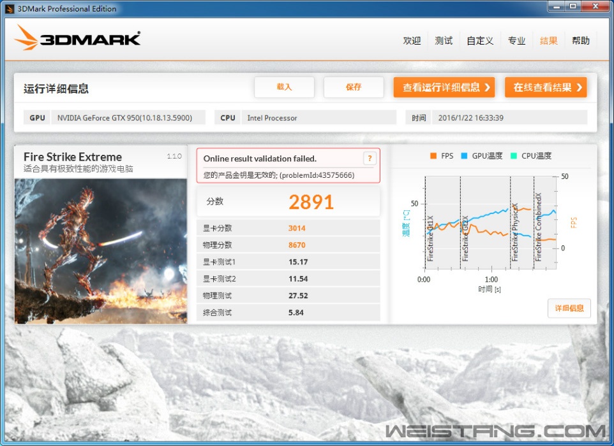Click the 详细信息 button under chart
The image size is (614, 446).
coord(569,308)
